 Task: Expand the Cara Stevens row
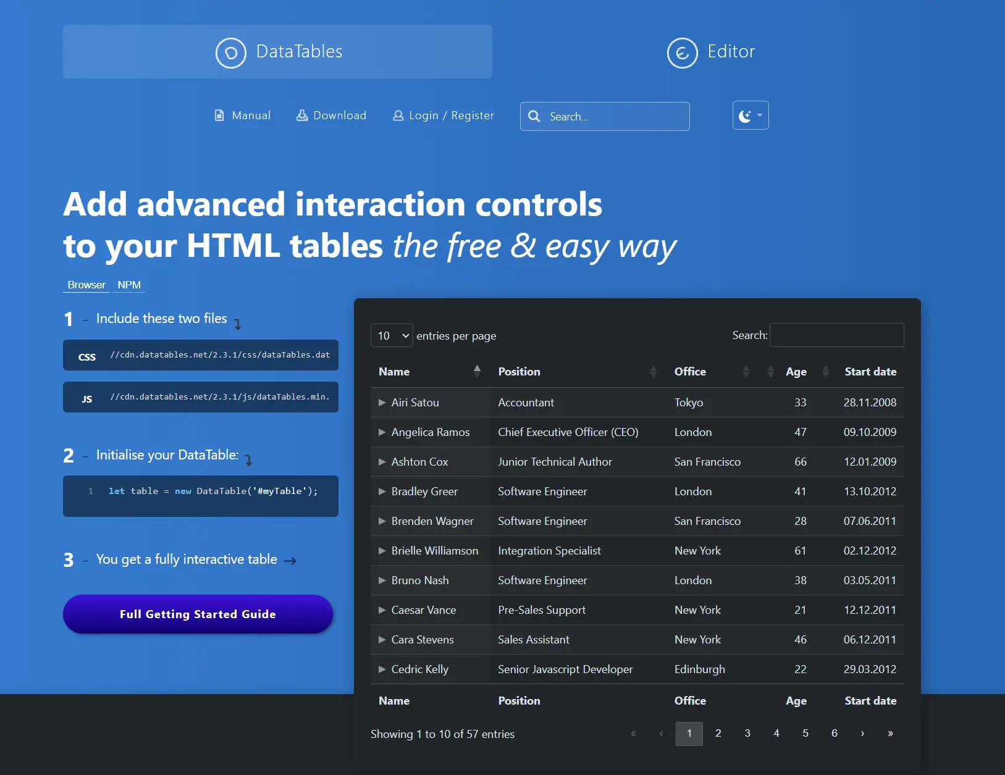pyautogui.click(x=382, y=640)
